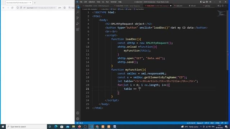Open tracking protection shield in Firefox

click(x=18, y=8)
